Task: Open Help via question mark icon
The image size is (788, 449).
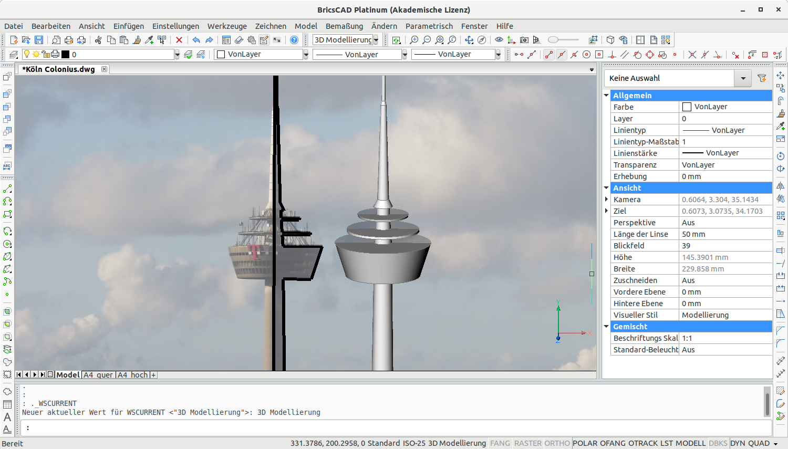Action: tap(294, 40)
